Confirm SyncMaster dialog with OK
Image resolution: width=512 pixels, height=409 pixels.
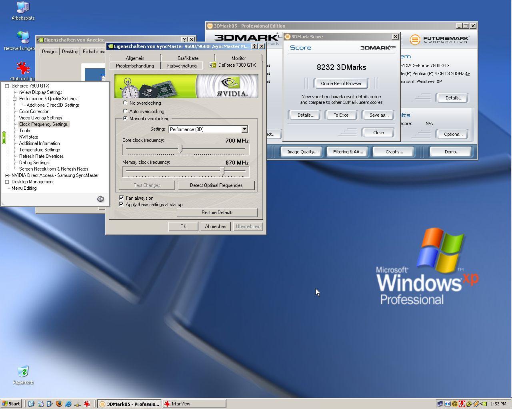coord(183,226)
